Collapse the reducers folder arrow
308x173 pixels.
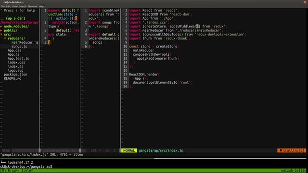coord(5,38)
